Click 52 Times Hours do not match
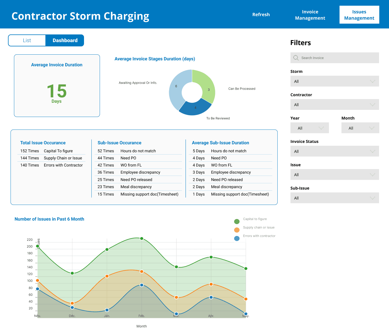Image resolution: width=389 pixels, height=335 pixels. [x=138, y=151]
